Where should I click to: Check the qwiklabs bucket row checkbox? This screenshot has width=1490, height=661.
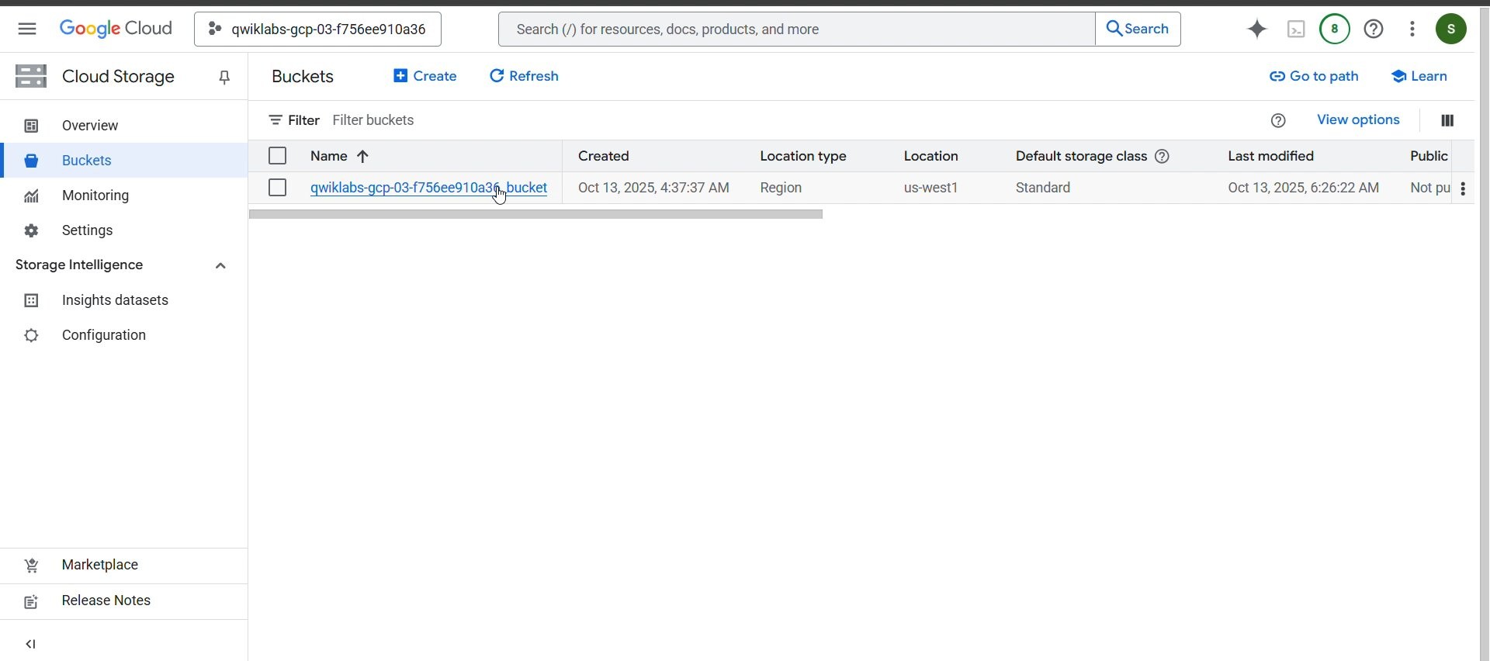(x=277, y=188)
